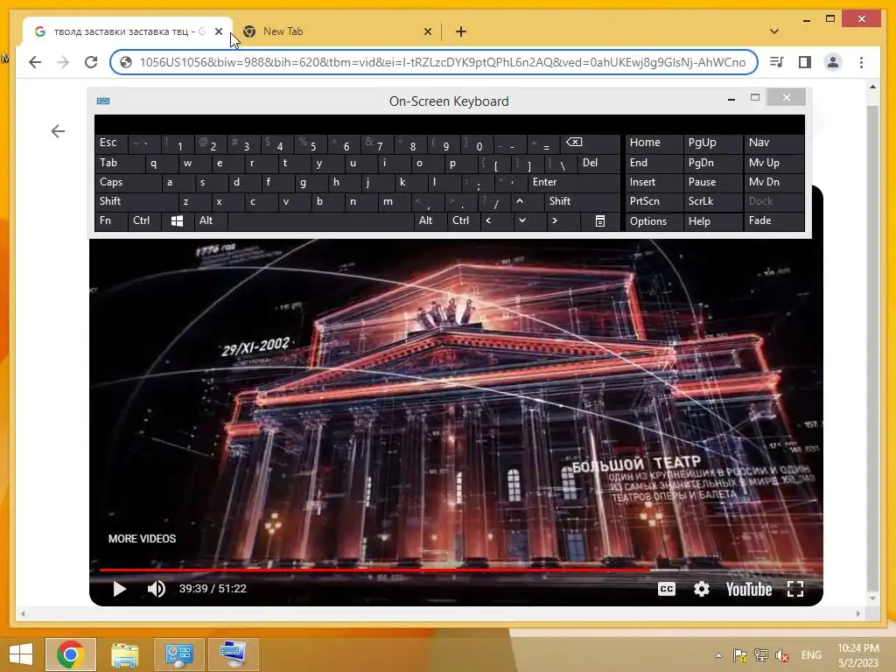Click the Mv Dn key
Image resolution: width=896 pixels, height=672 pixels.
[773, 183]
